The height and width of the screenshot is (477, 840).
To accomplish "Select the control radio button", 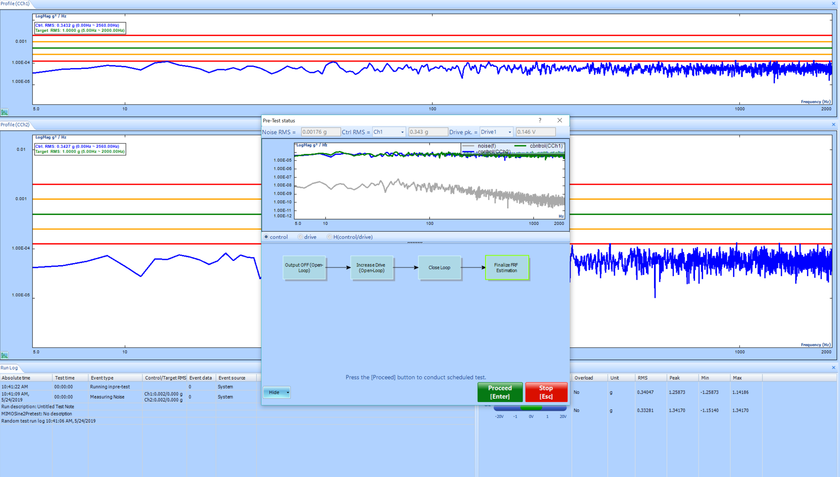I will [x=266, y=237].
